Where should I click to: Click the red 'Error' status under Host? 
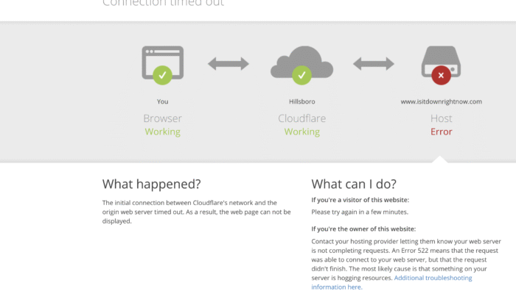441,132
